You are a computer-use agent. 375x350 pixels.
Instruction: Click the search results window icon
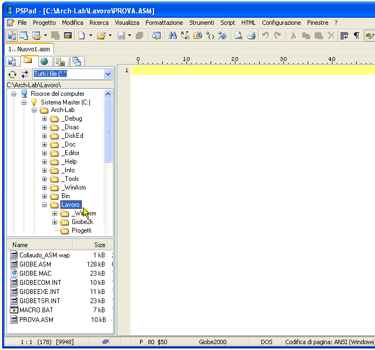pyautogui.click(x=156, y=36)
